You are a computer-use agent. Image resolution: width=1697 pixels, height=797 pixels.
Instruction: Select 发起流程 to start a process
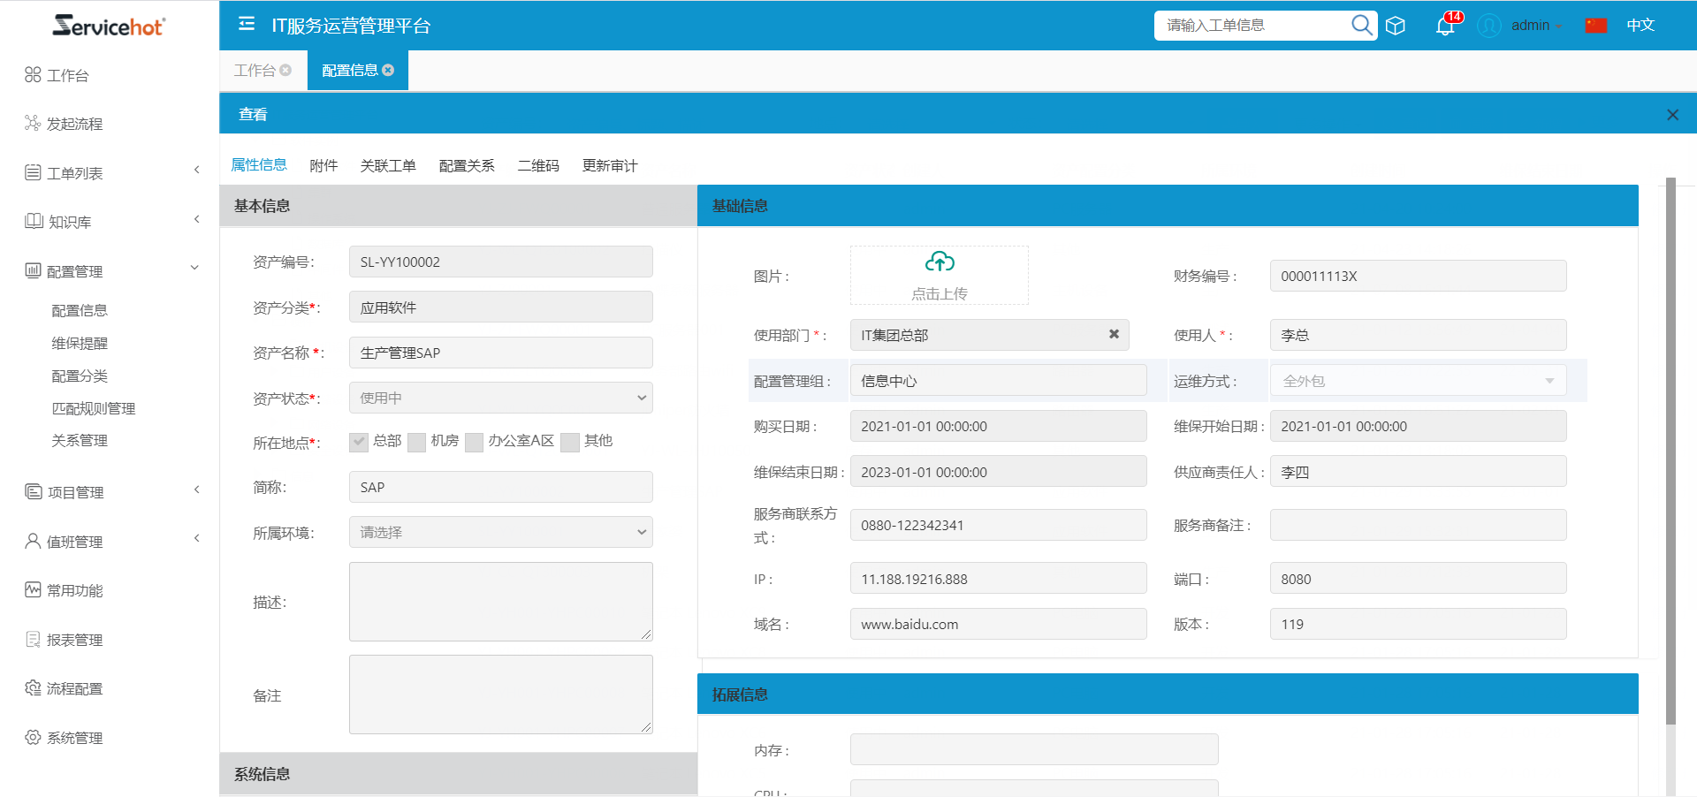71,124
